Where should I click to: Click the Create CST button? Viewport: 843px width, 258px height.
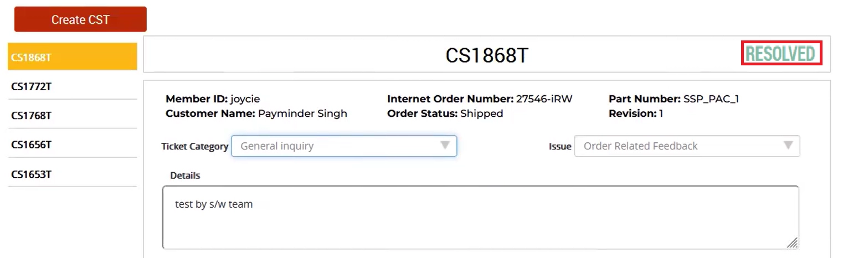click(x=80, y=19)
